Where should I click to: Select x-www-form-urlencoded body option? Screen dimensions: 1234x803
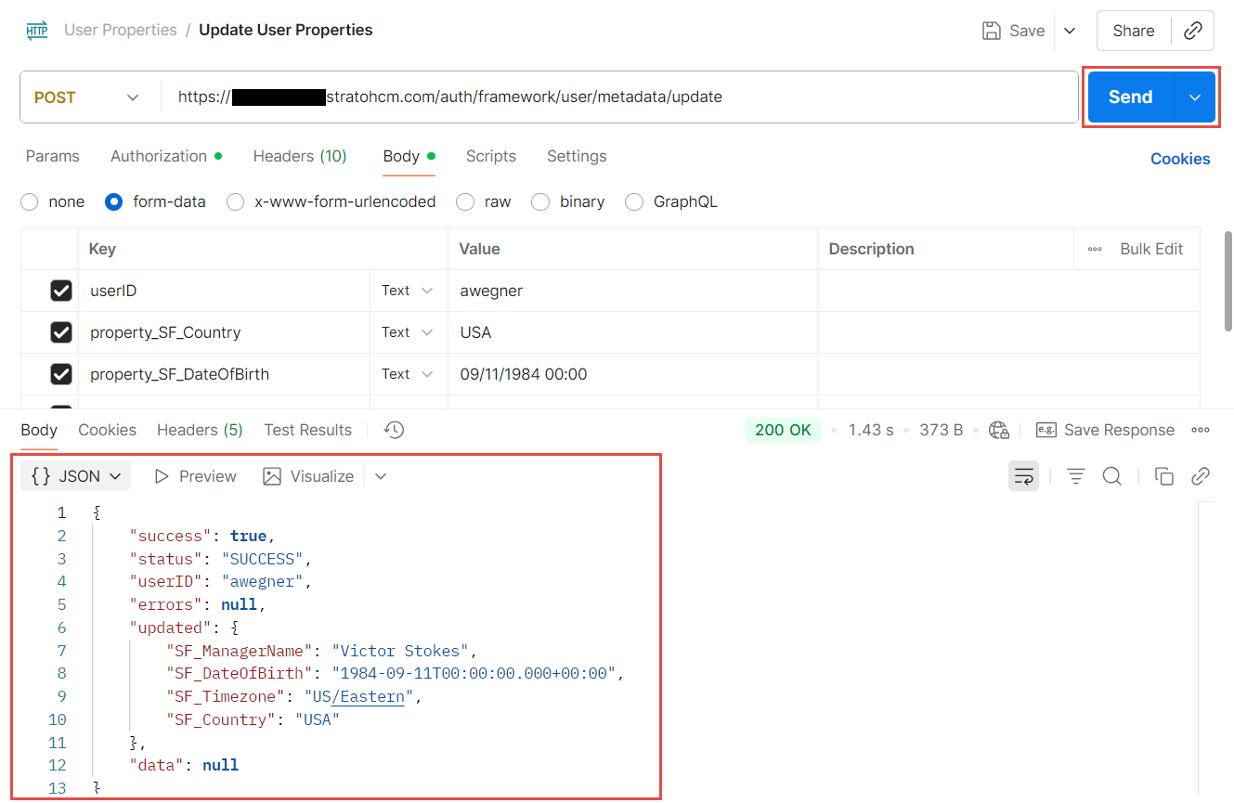(x=236, y=201)
